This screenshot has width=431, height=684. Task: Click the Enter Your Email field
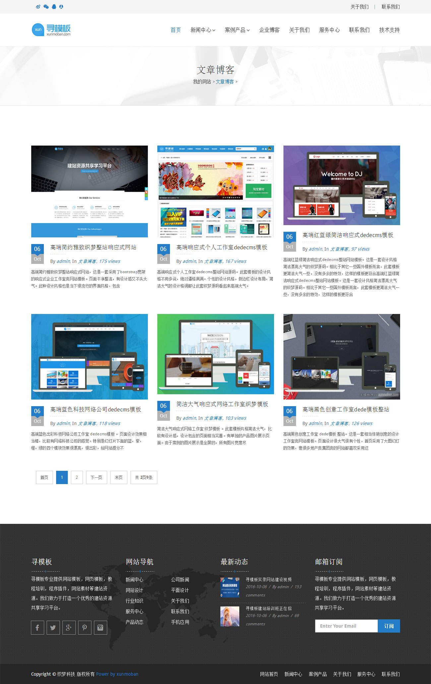(346, 626)
